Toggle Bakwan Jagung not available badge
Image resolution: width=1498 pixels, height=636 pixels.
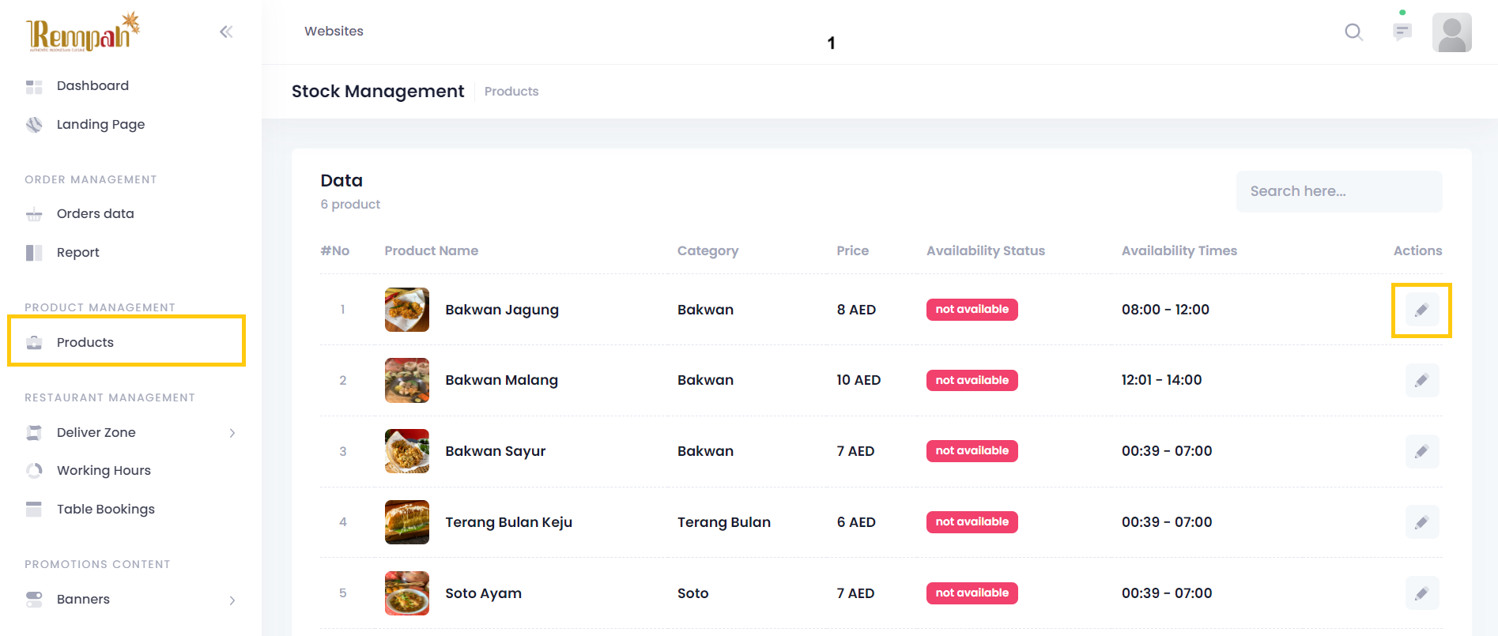tap(972, 310)
